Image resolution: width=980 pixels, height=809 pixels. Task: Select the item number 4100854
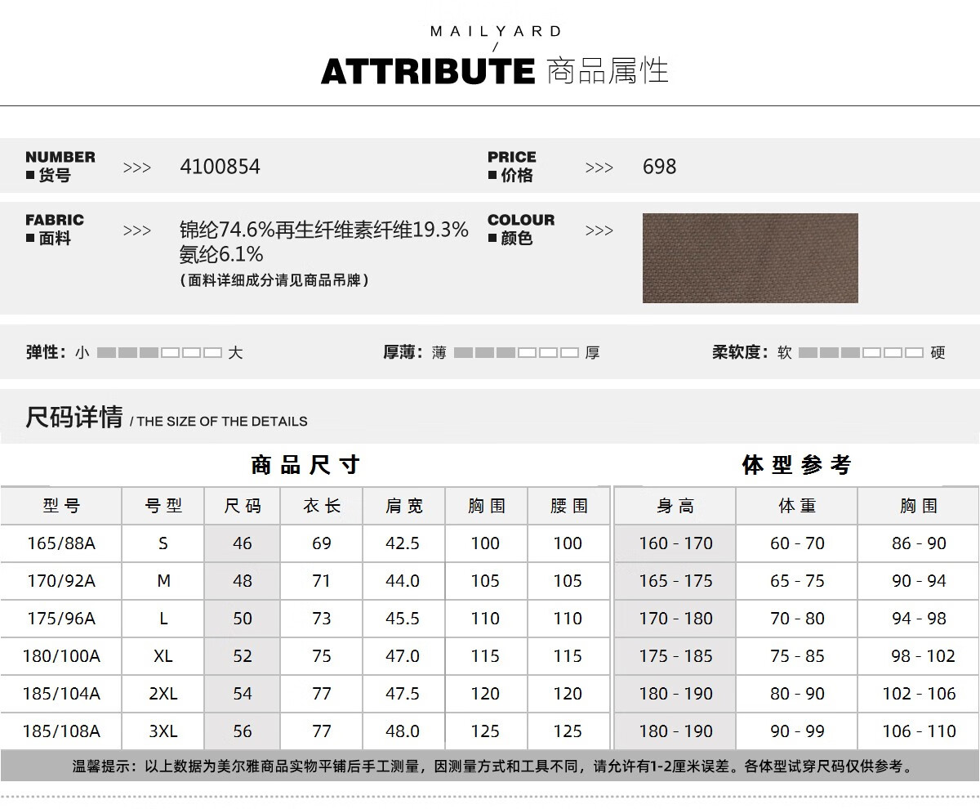[220, 167]
